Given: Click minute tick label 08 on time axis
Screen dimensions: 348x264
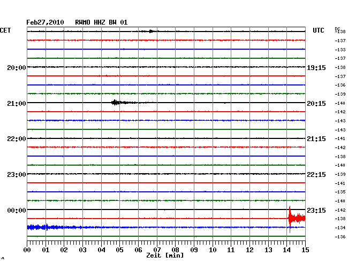Looking at the screenshot, I should click(x=175, y=250).
